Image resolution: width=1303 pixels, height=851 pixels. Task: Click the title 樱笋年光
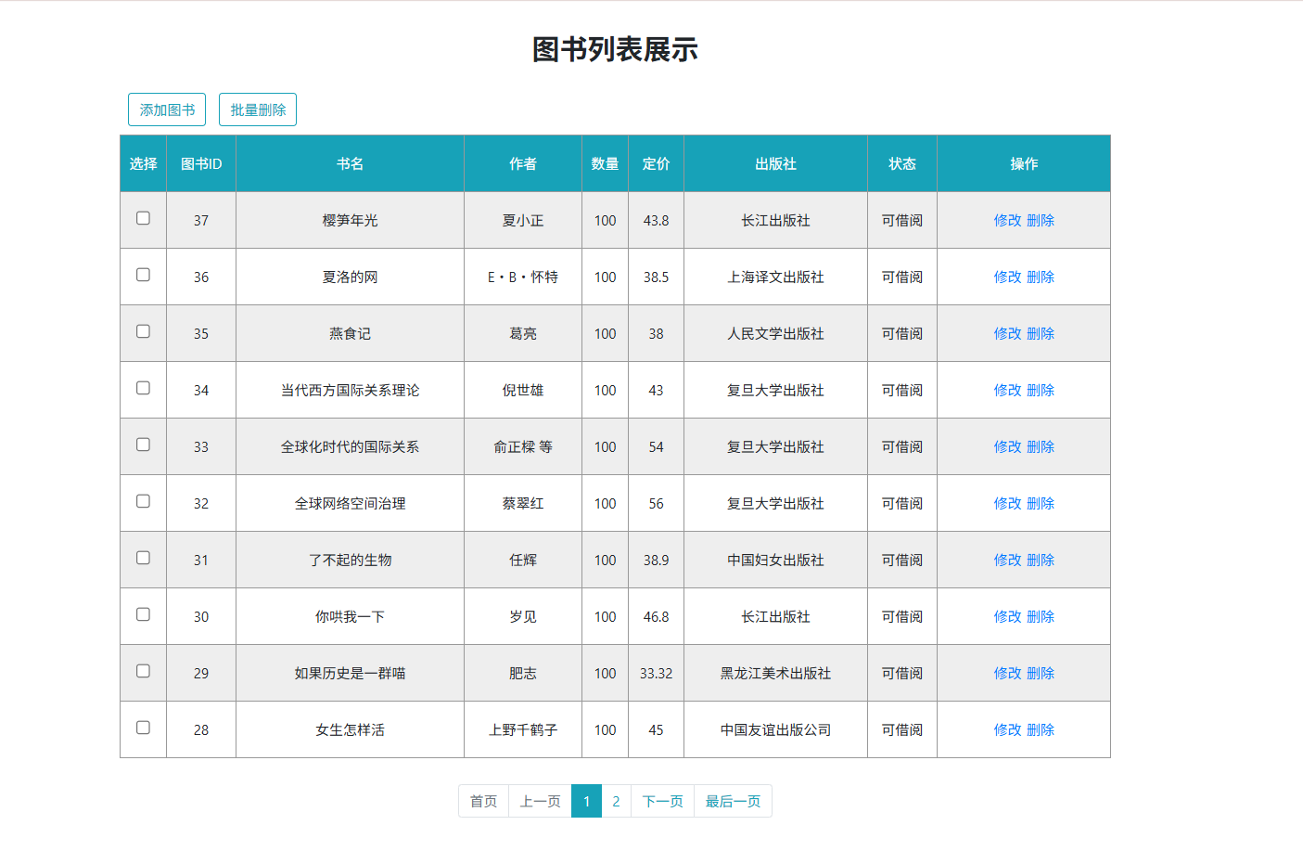[x=350, y=220]
